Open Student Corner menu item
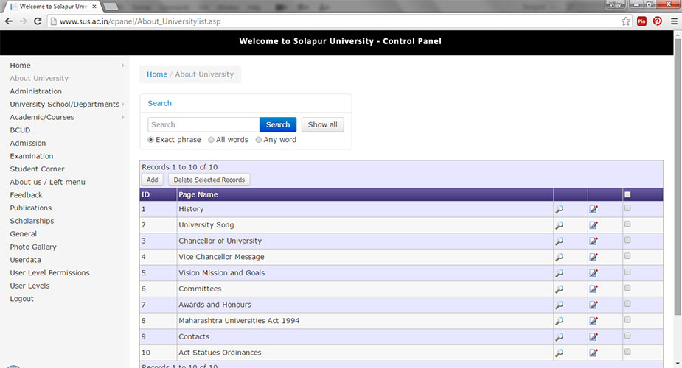Image resolution: width=682 pixels, height=368 pixels. 37,169
